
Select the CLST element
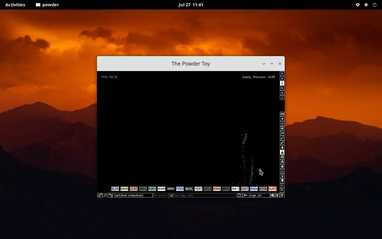(134, 189)
